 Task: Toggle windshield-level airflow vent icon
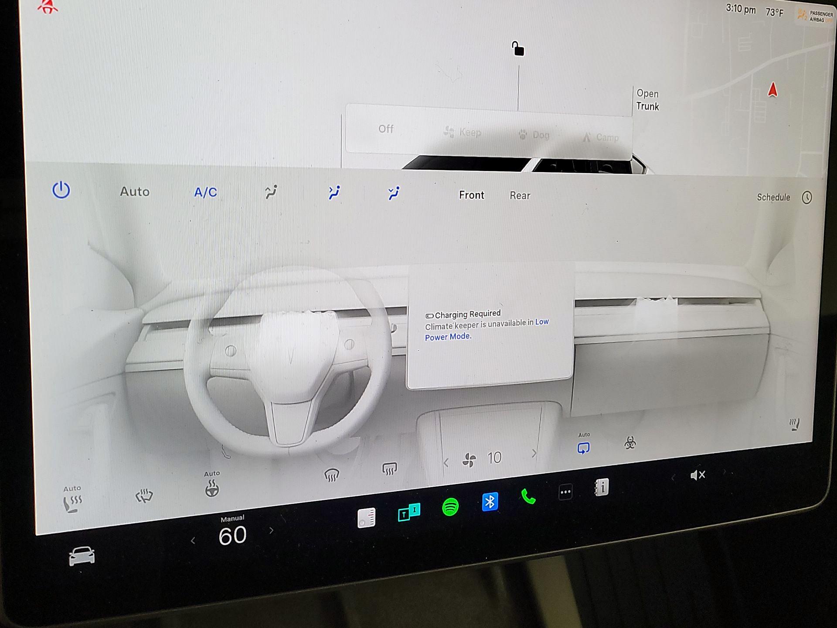click(271, 192)
